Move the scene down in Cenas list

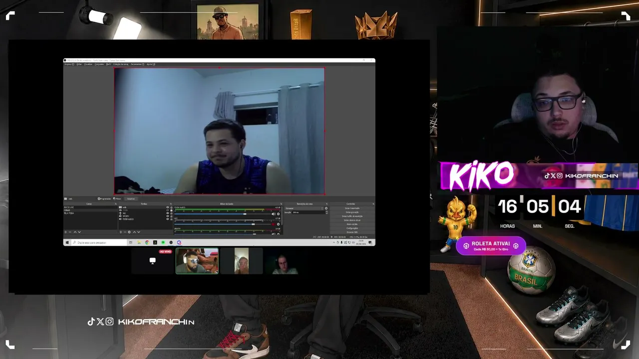tap(79, 232)
